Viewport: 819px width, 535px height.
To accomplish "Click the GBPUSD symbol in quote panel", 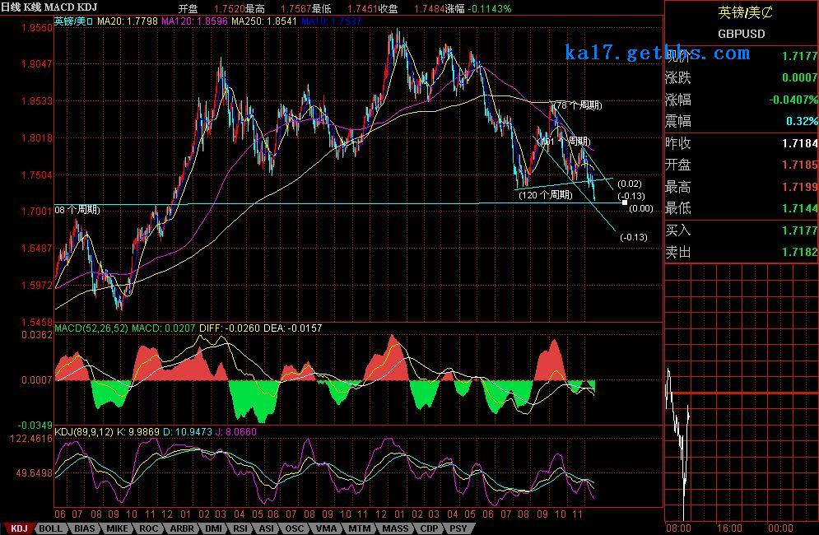I will 741,34.
